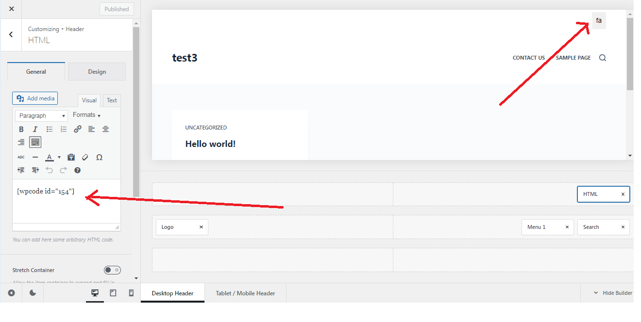This screenshot has height=322, width=641.
Task: Apply Bold formatting in the editor
Action: [21, 129]
